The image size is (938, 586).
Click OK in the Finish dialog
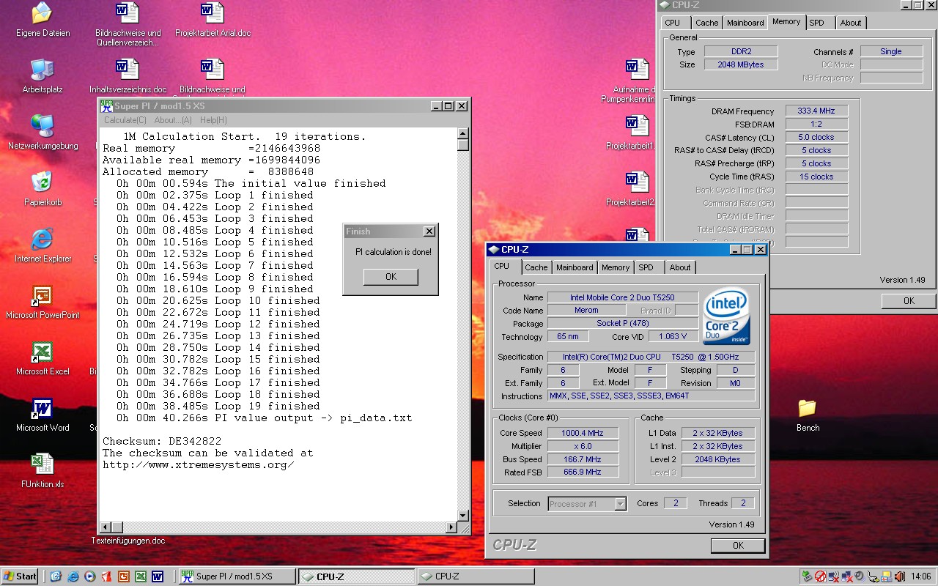391,277
